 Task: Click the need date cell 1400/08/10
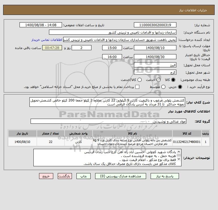pyautogui.click(x=22, y=142)
